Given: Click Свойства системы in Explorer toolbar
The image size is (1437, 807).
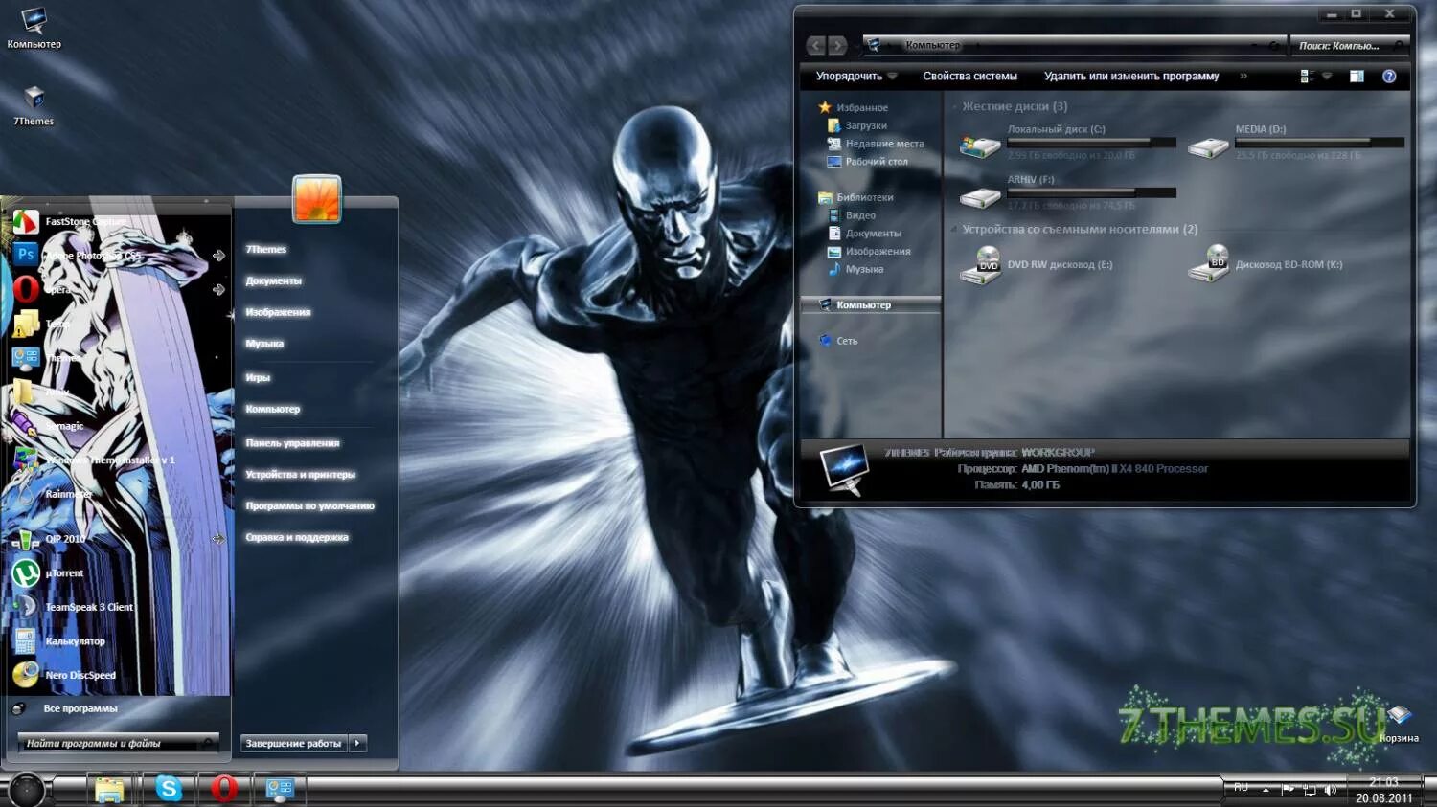Looking at the screenshot, I should pyautogui.click(x=969, y=77).
